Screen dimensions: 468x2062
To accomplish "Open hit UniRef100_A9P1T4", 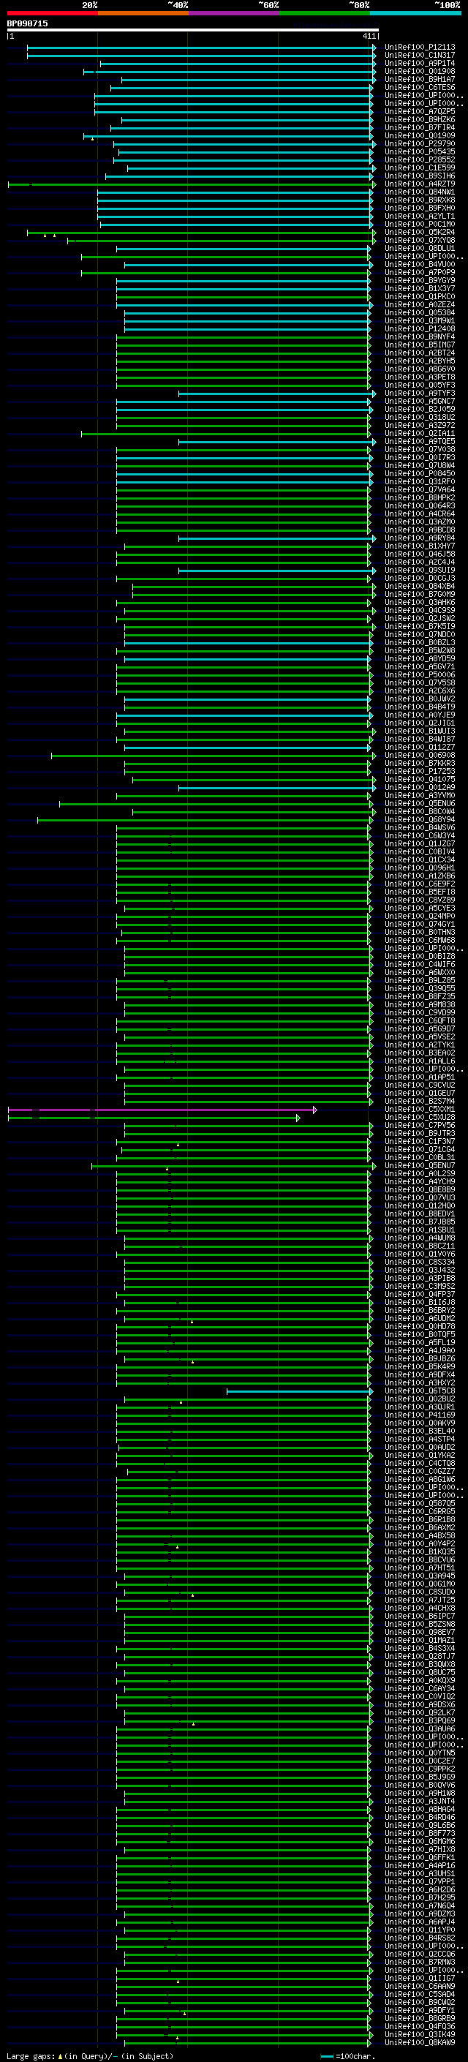I will (419, 63).
